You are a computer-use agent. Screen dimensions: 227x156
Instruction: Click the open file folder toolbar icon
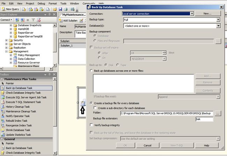click(x=55, y=9)
